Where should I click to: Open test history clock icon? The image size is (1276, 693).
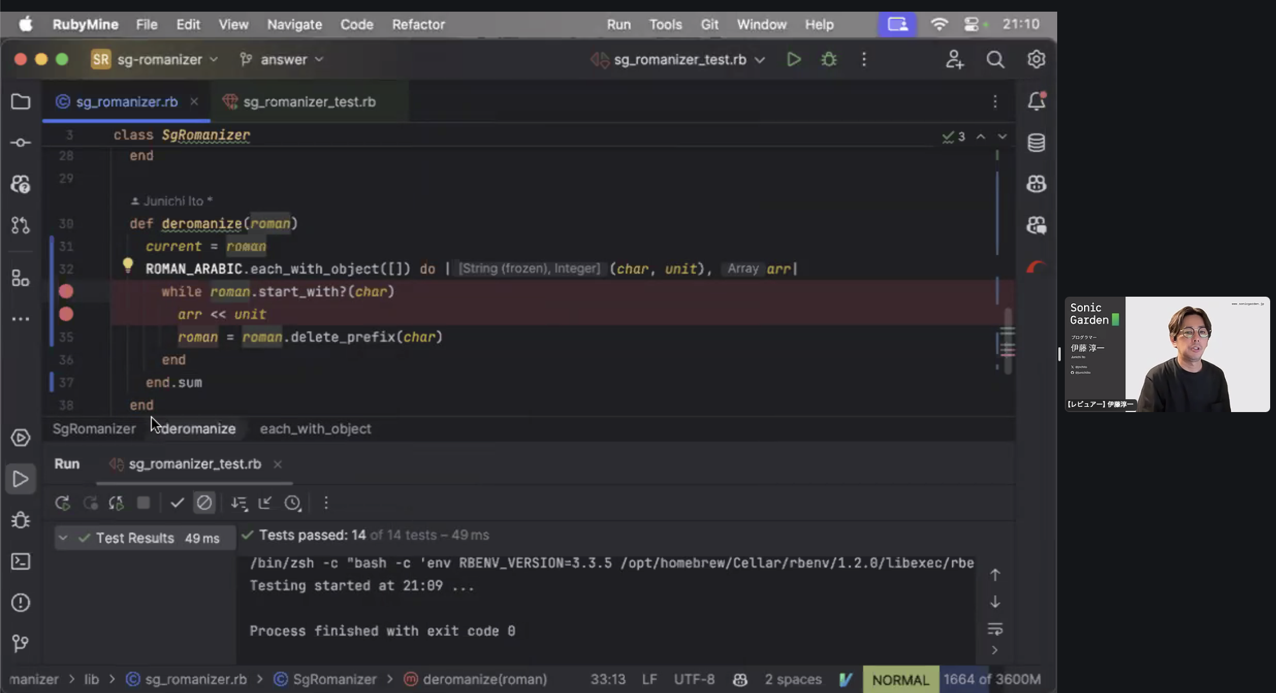[292, 503]
